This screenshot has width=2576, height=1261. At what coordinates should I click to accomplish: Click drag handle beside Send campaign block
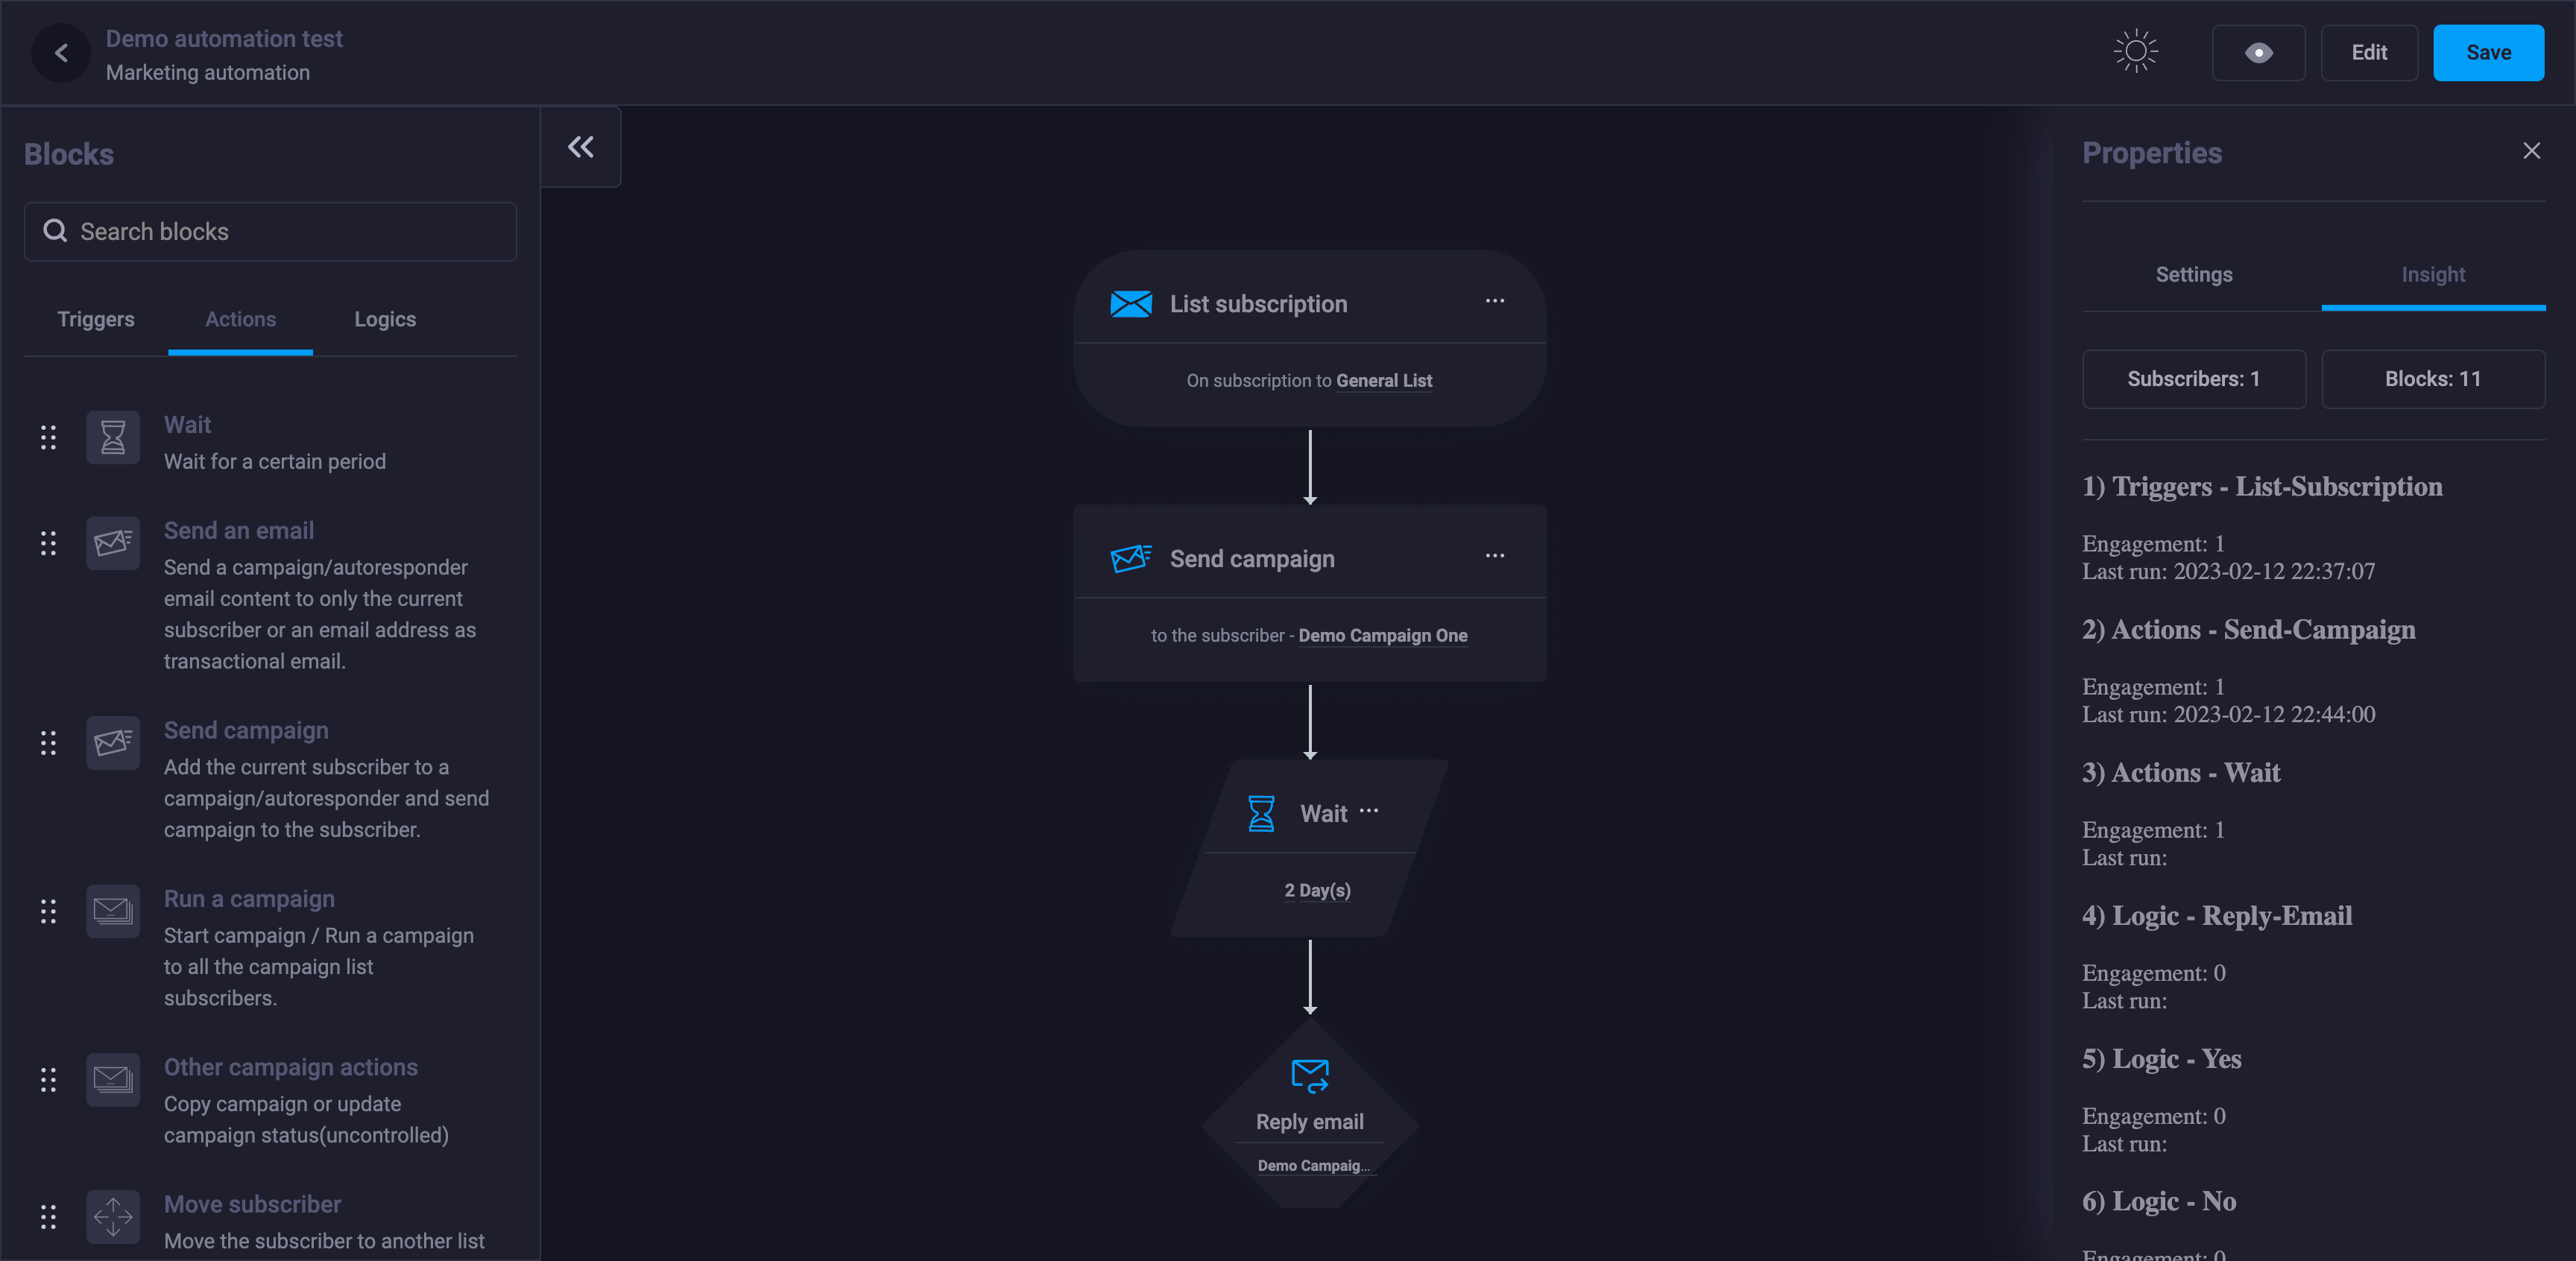[x=48, y=743]
